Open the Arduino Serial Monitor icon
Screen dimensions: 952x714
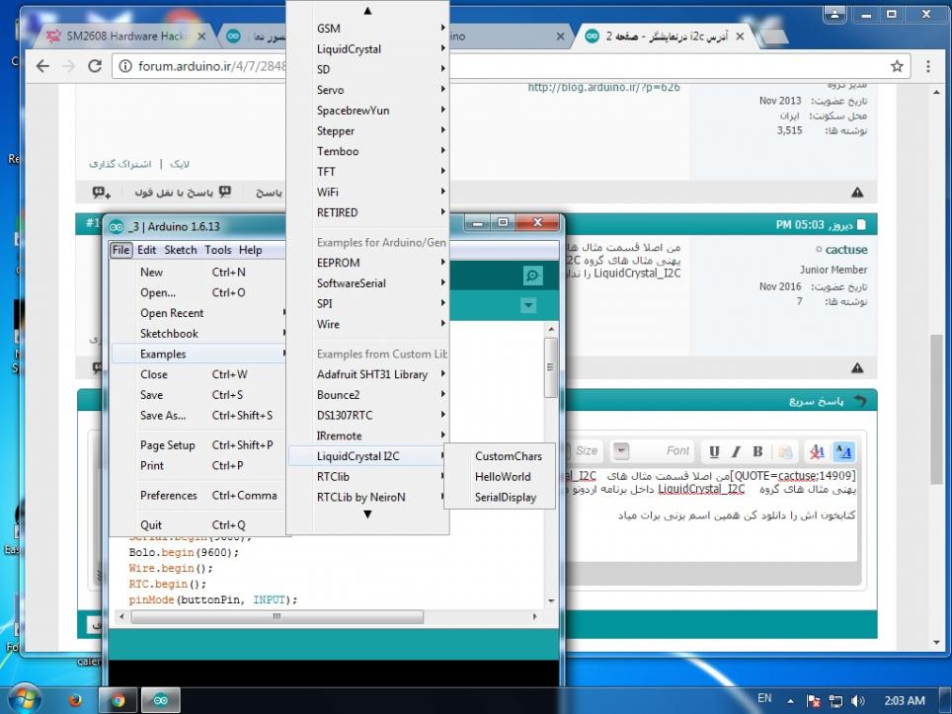point(532,277)
